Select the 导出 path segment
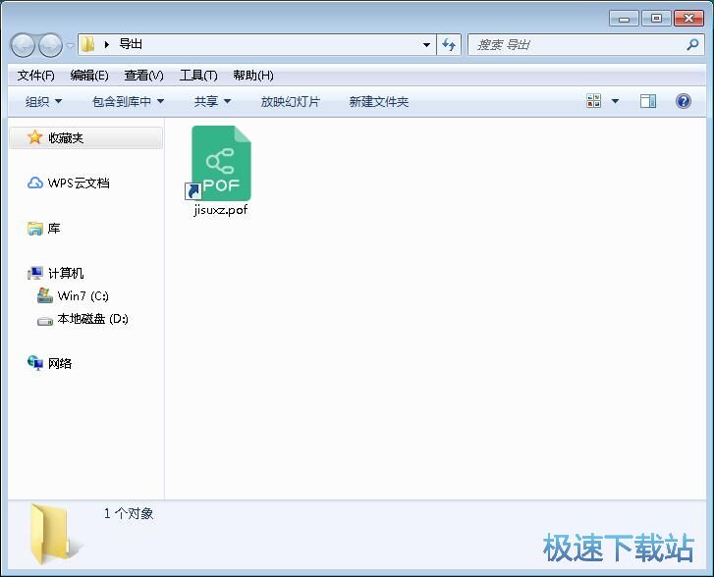Screen dimensions: 714x577 pos(131,44)
